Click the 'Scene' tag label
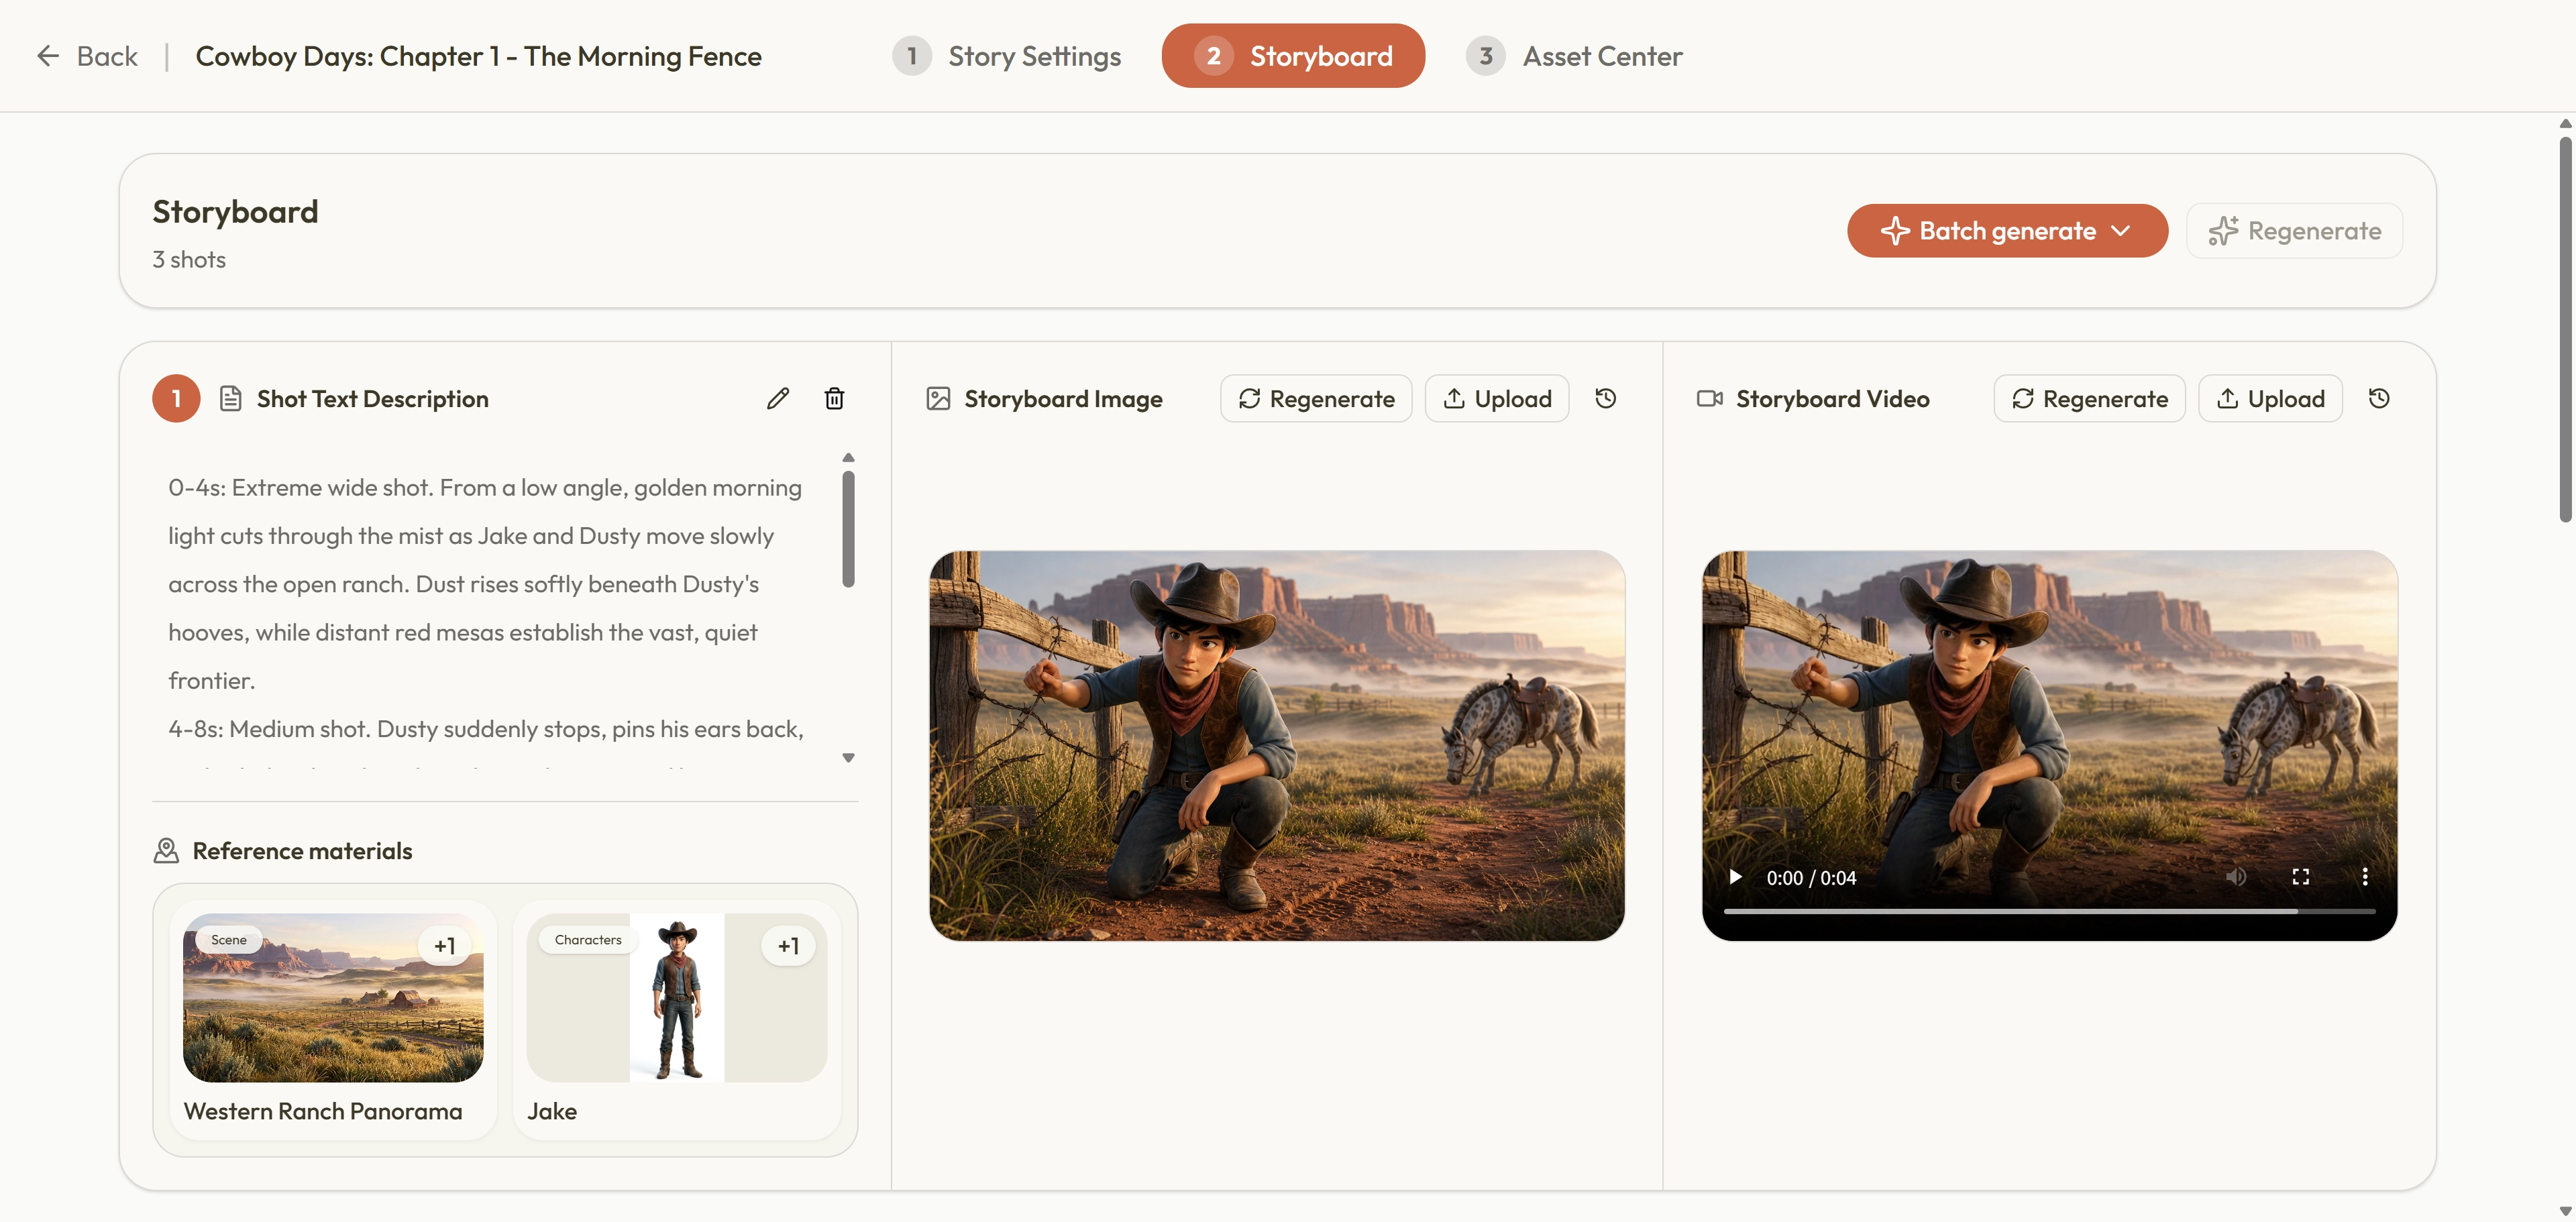Viewport: 2576px width, 1222px height. coord(228,940)
